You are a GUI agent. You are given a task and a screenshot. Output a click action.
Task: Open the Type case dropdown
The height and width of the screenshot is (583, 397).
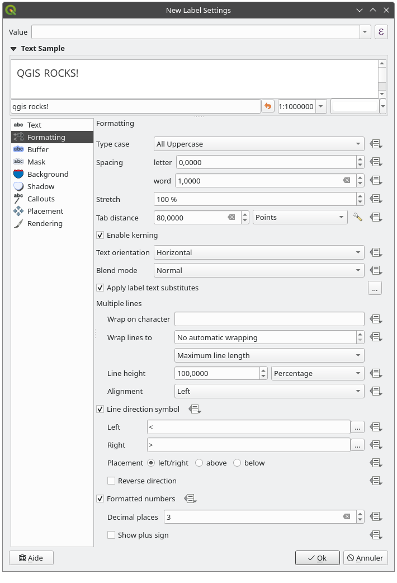(259, 144)
